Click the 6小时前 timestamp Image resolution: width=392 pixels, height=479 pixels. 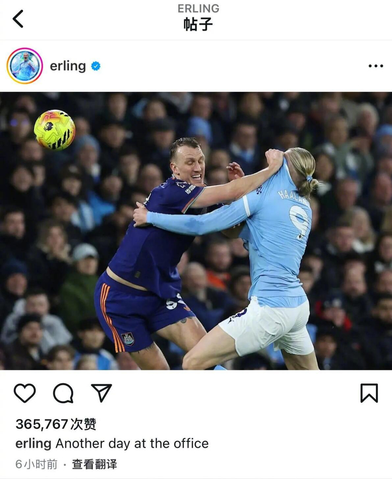36,464
